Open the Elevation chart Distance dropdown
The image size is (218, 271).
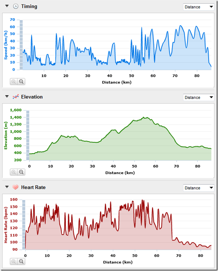198,97
